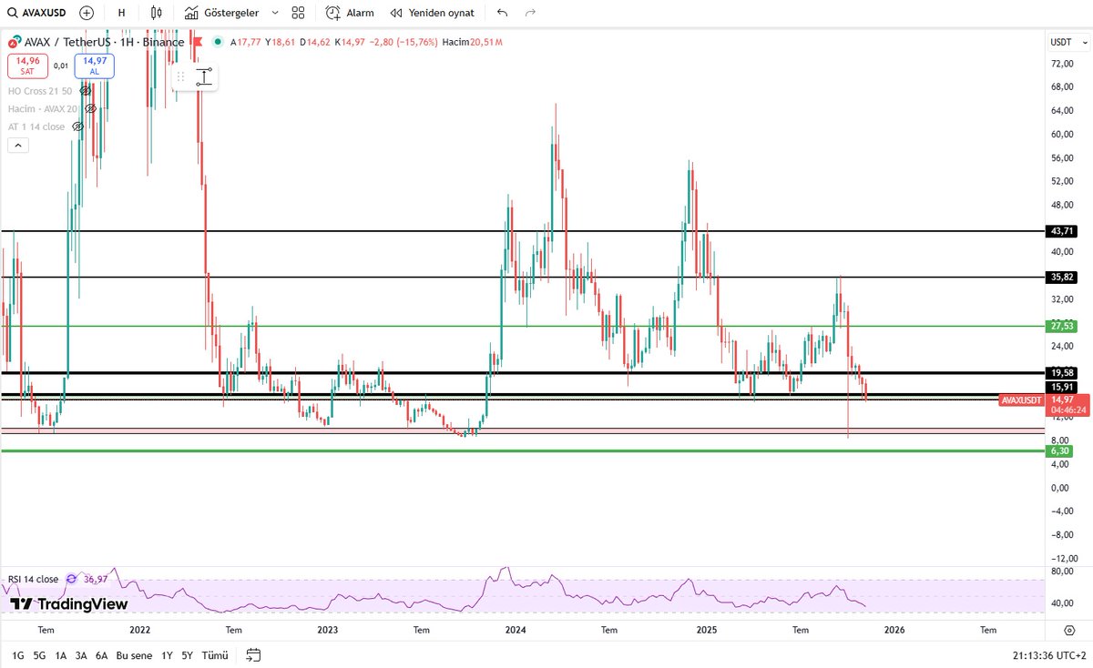This screenshot has width=1093, height=668.
Task: Open the AVAXUSD symbol search
Action: pos(38,13)
